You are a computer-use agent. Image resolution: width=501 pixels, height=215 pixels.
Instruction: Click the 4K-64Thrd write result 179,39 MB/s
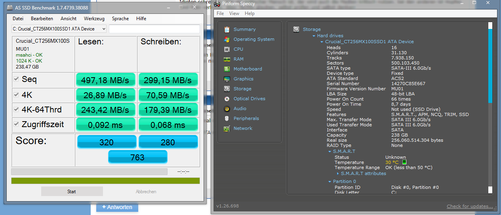168,110
